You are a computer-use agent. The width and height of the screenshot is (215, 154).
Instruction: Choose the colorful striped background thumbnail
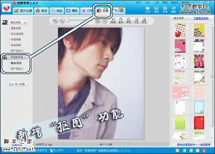point(180,77)
